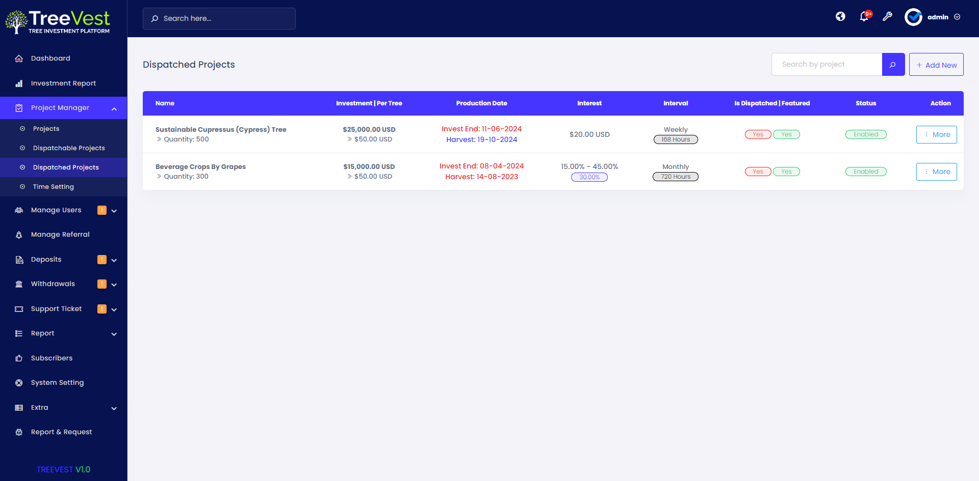Click the Withdrawals bank icon
979x481 pixels.
click(x=19, y=284)
